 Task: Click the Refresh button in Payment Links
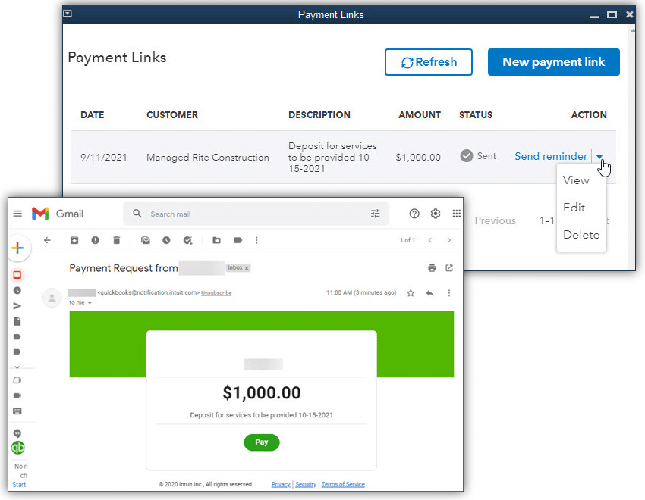pos(428,62)
